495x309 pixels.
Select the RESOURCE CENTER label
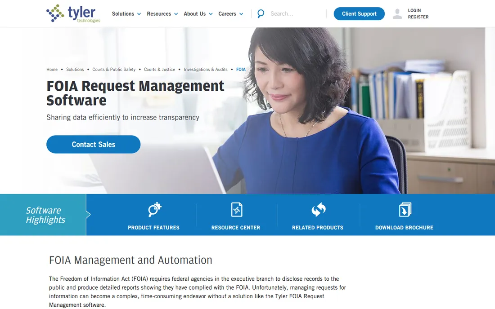tap(235, 227)
